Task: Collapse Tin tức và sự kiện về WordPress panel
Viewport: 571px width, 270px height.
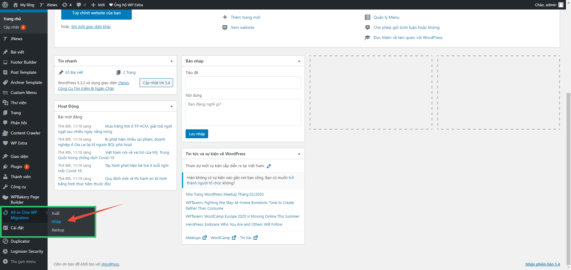Action: pyautogui.click(x=299, y=154)
